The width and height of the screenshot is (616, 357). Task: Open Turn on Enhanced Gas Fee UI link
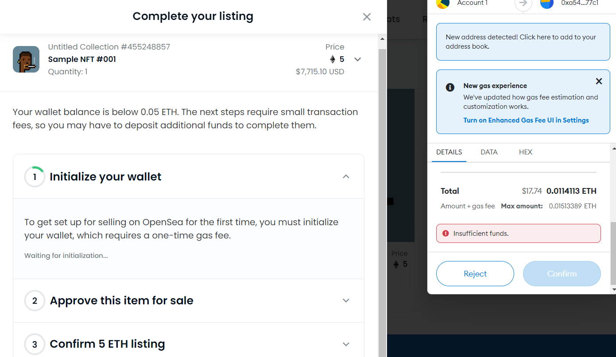pos(526,120)
